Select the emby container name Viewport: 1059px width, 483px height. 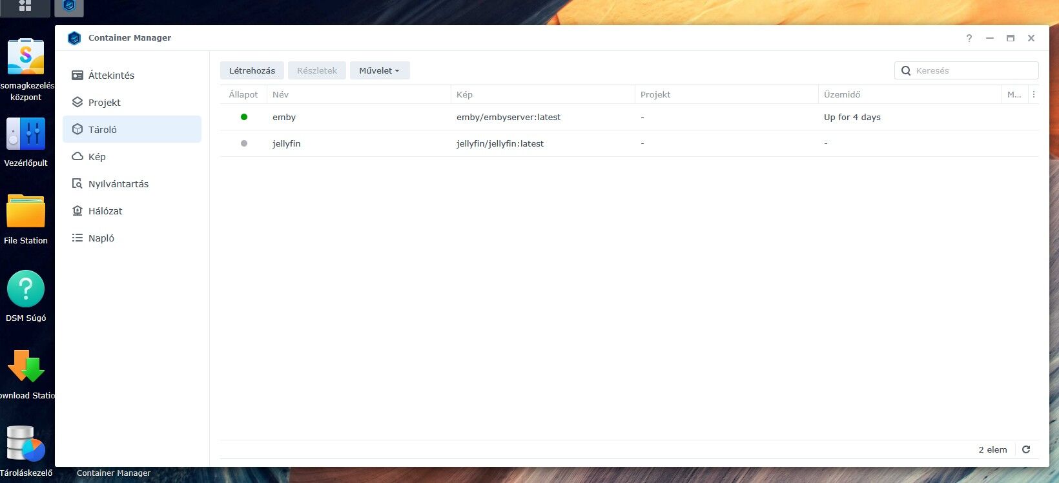click(284, 117)
